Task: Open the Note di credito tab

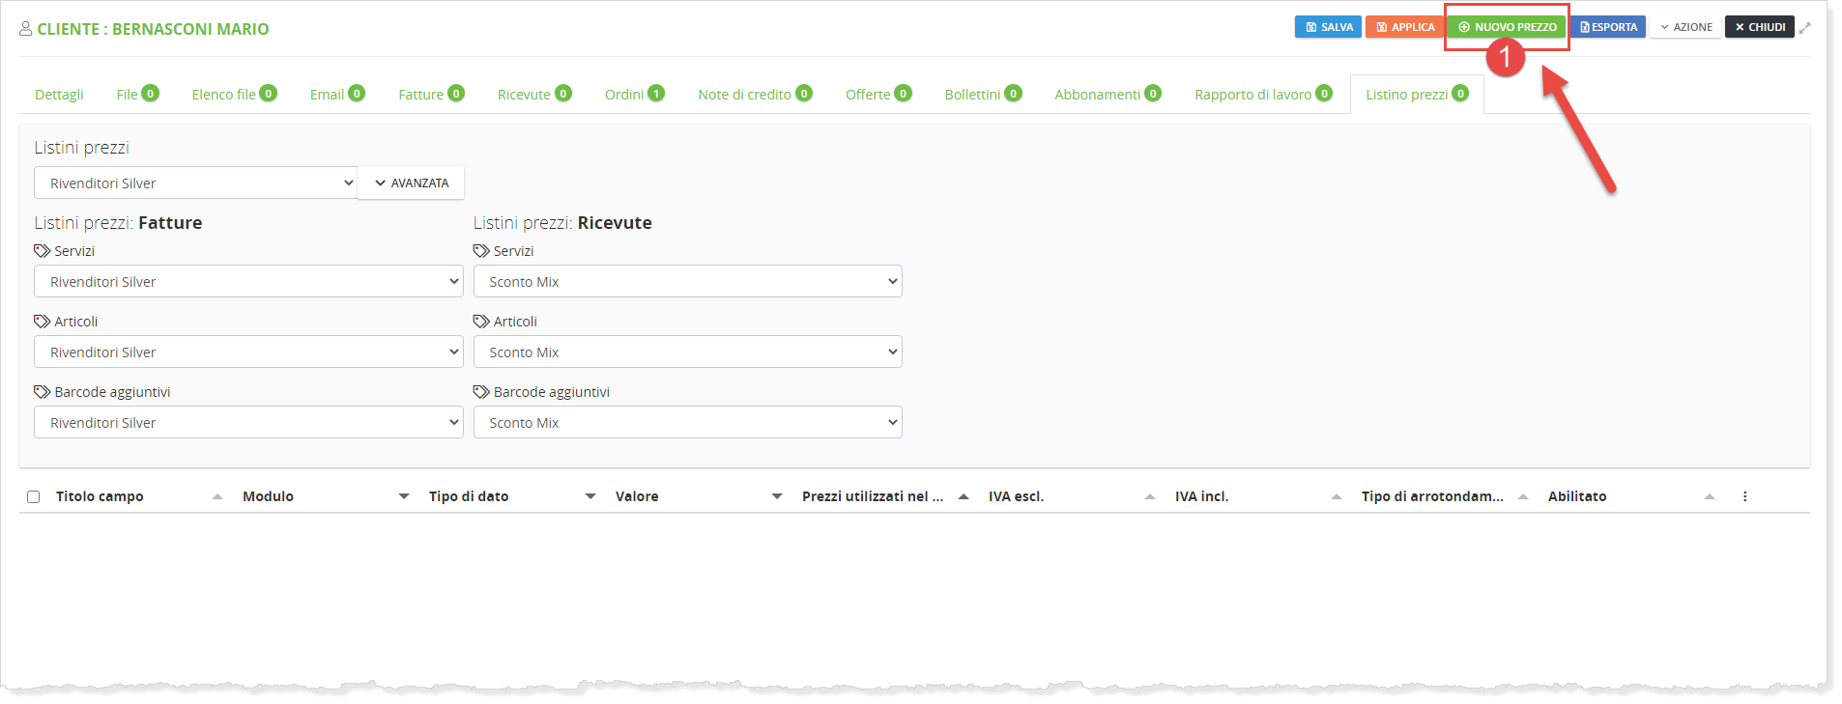Action: pyautogui.click(x=754, y=95)
